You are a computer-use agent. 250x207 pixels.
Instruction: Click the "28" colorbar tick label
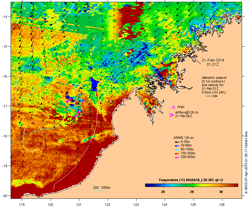(163, 192)
